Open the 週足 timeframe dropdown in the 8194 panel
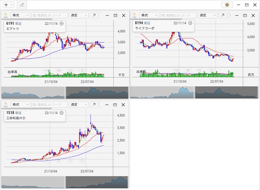 tap(207, 15)
